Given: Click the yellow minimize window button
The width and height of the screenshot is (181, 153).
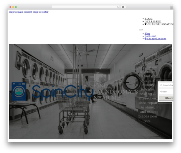Looking at the screenshot, I should pyautogui.click(x=13, y=7).
